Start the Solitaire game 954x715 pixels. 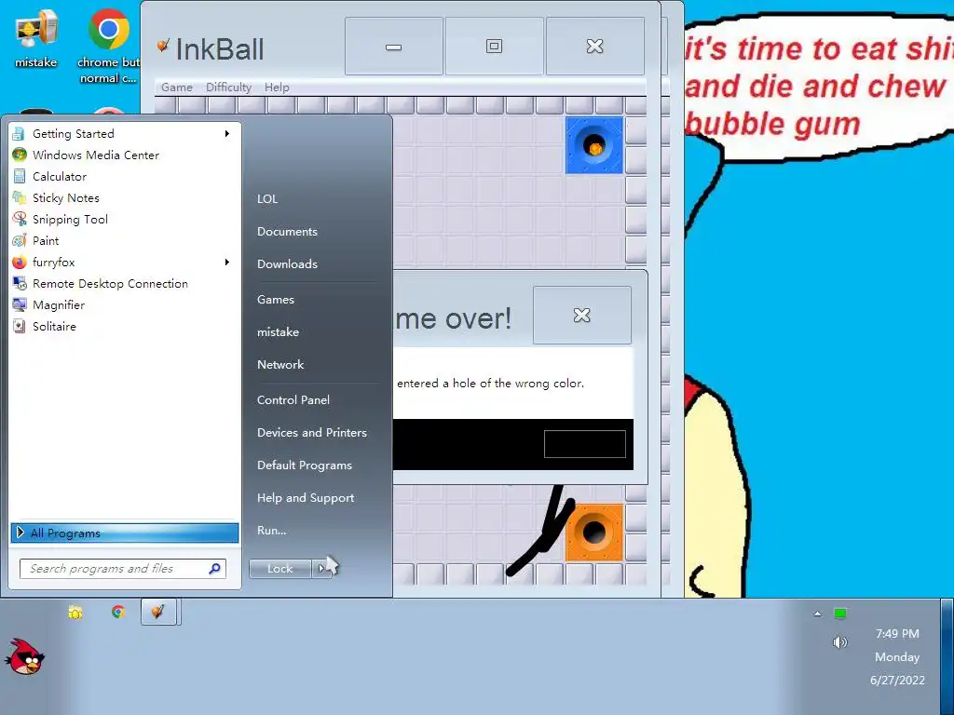124,327
